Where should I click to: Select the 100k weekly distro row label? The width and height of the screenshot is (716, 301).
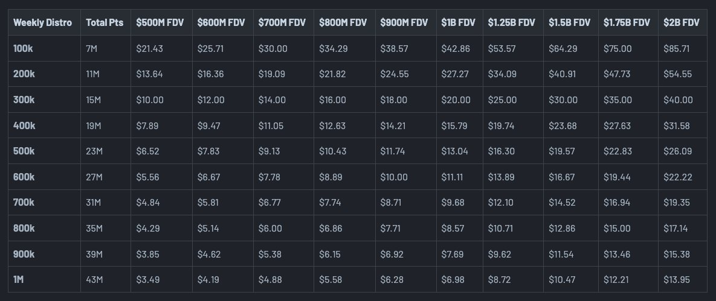(x=25, y=48)
